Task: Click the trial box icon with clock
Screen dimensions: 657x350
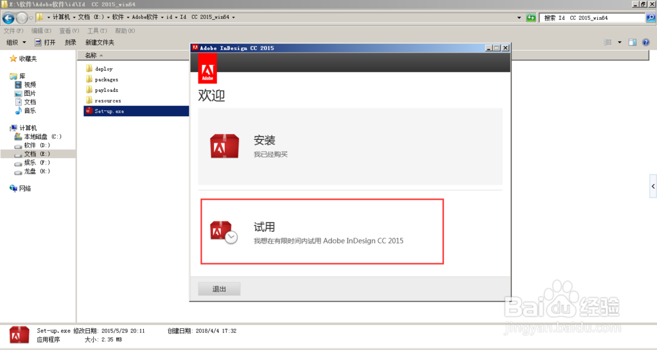Action: tap(224, 232)
